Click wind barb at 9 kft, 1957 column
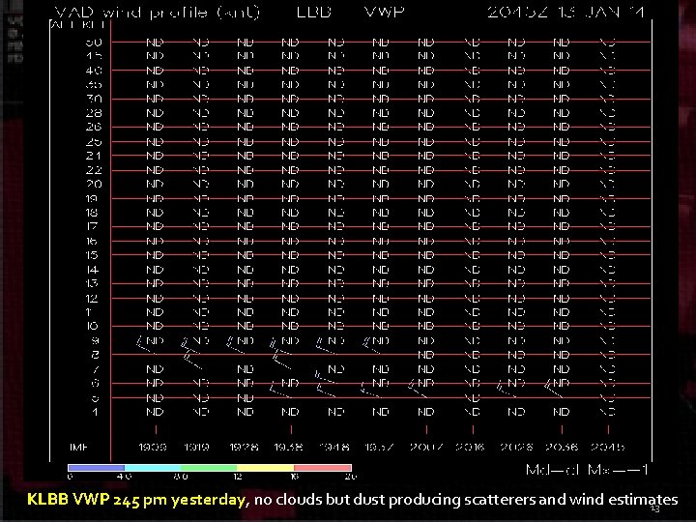This screenshot has height=522, width=696. pos(371,346)
